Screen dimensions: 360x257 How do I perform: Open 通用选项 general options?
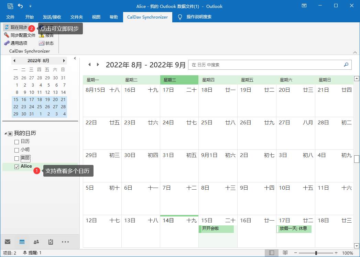[15, 43]
